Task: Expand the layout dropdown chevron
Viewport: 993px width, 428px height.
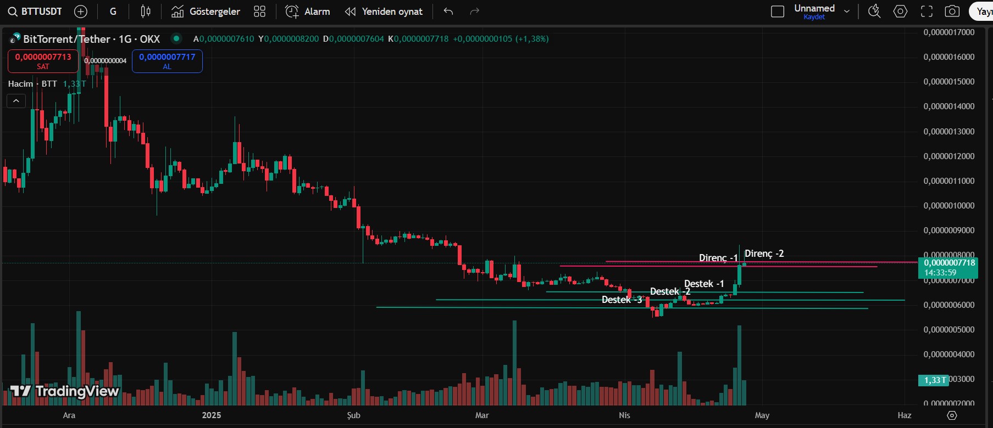Action: pyautogui.click(x=847, y=11)
